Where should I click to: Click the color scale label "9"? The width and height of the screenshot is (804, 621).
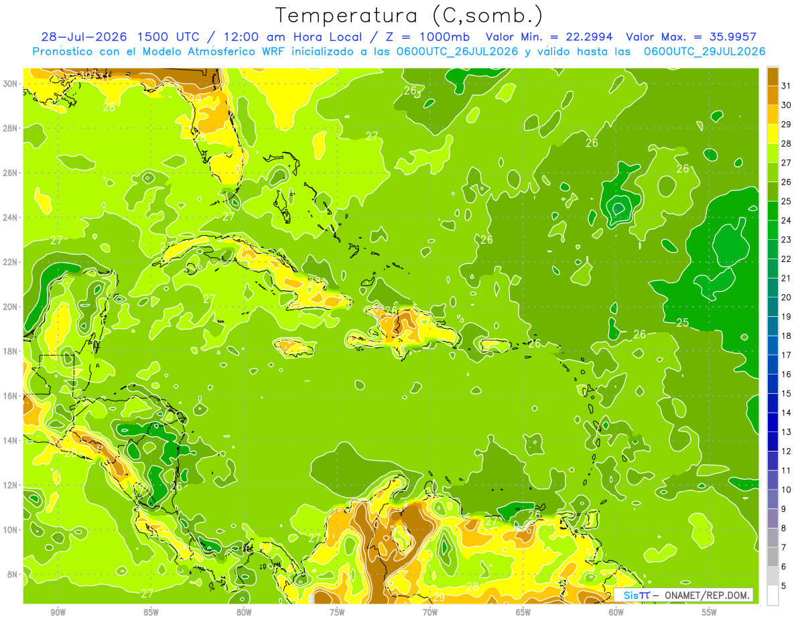(784, 509)
